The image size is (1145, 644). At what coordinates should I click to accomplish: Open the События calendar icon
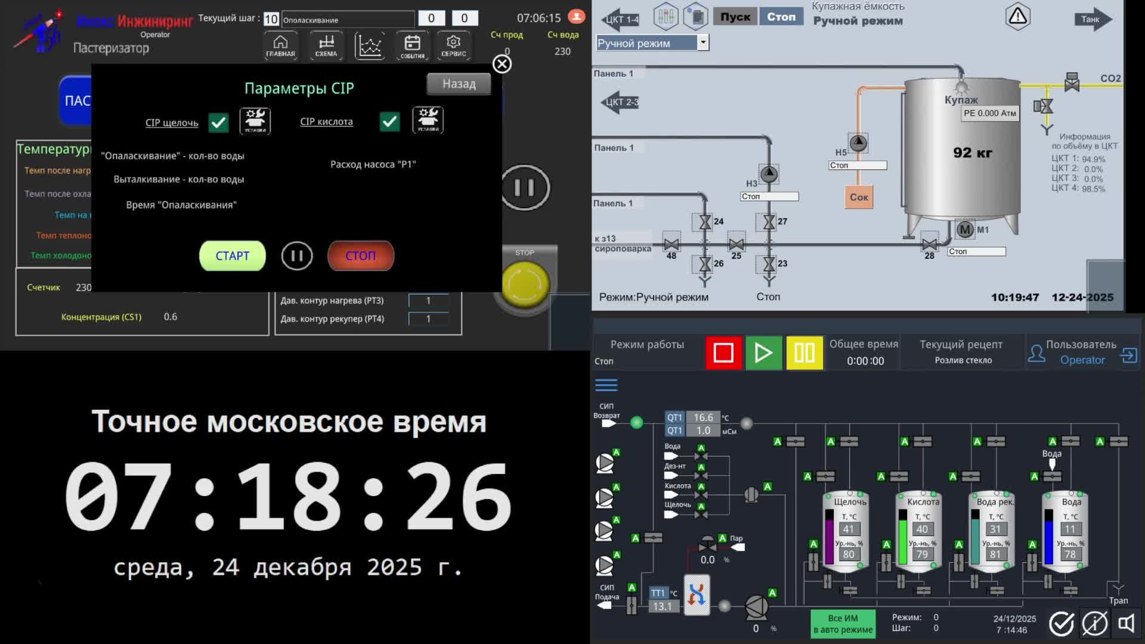click(x=412, y=45)
